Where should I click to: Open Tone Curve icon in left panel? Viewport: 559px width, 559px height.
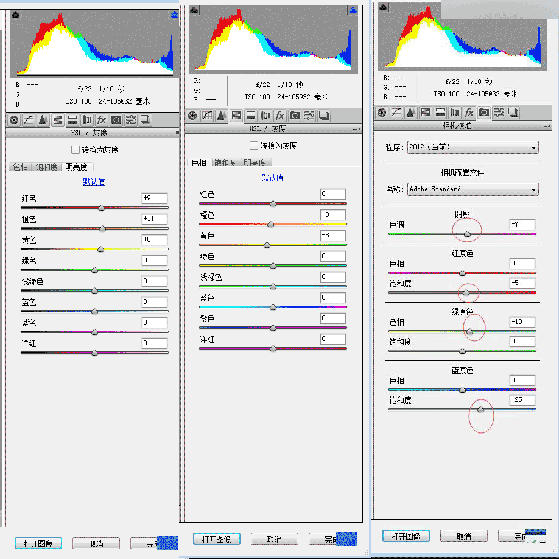[29, 120]
